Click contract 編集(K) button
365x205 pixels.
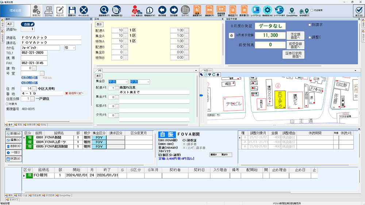[14, 140]
